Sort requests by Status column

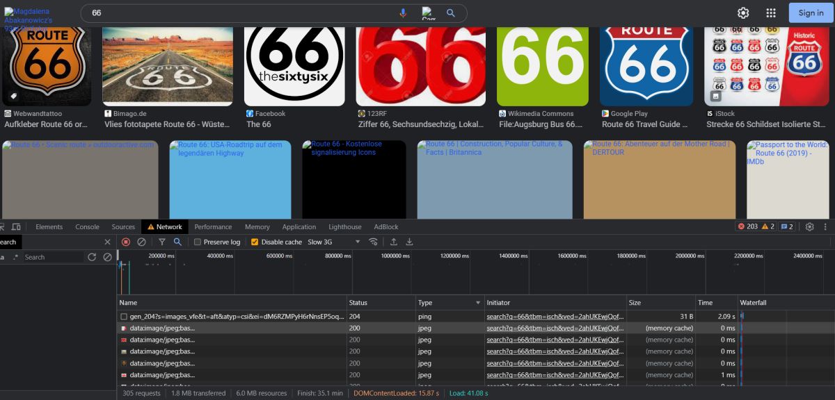point(381,303)
